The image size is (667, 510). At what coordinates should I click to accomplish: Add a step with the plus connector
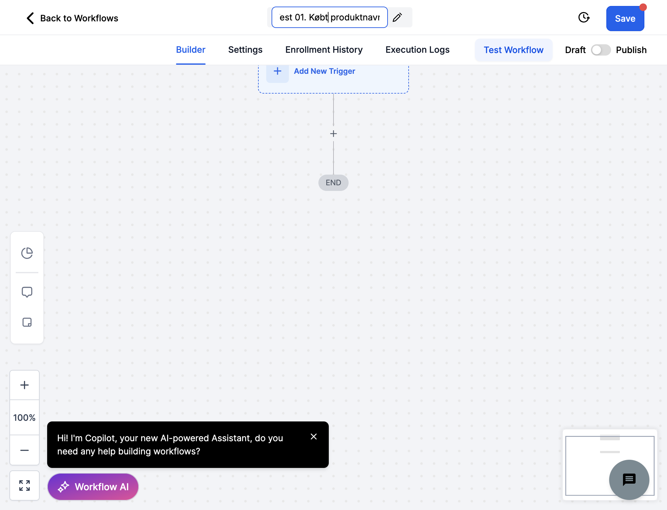click(x=333, y=134)
